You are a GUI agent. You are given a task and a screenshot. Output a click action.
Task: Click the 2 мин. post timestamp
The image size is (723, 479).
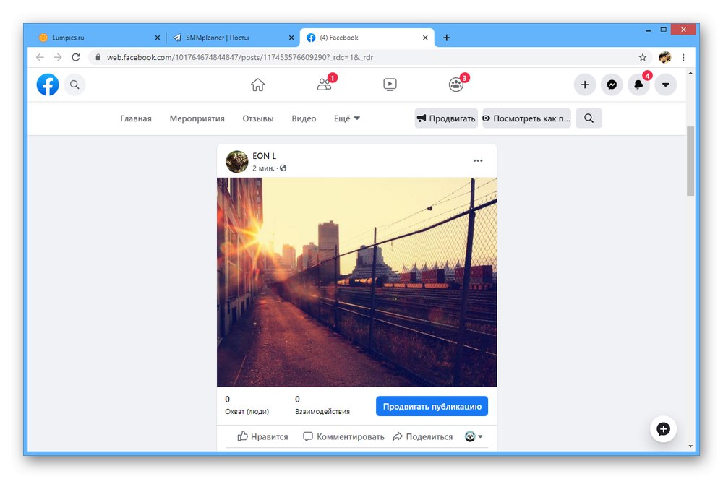263,168
